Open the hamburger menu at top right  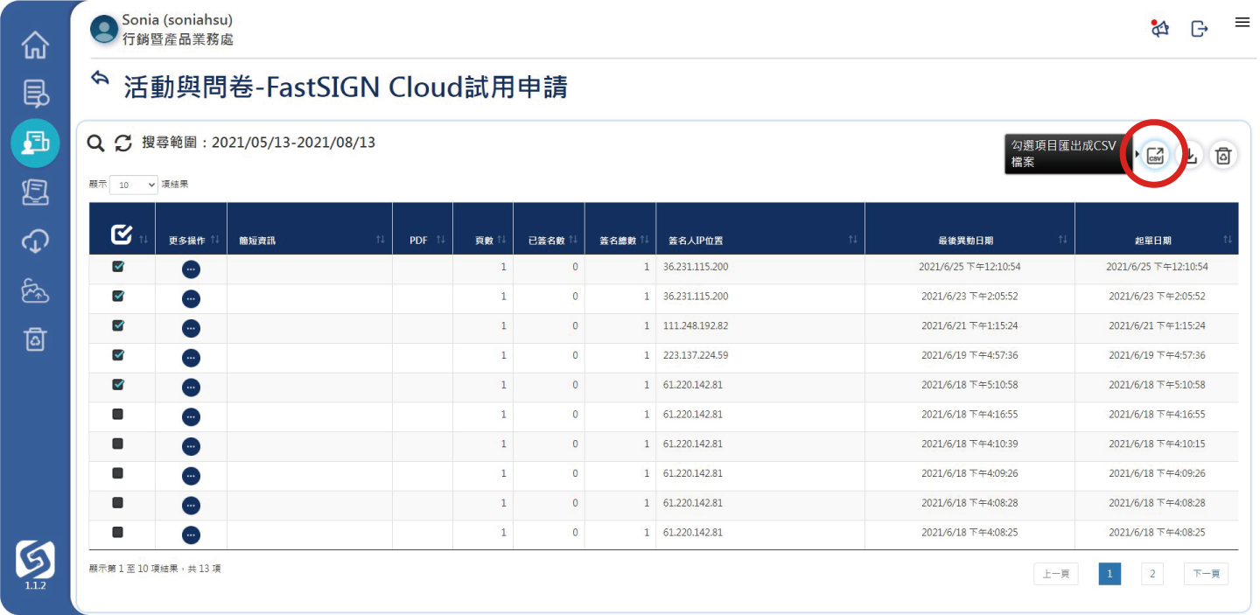pos(1242,23)
